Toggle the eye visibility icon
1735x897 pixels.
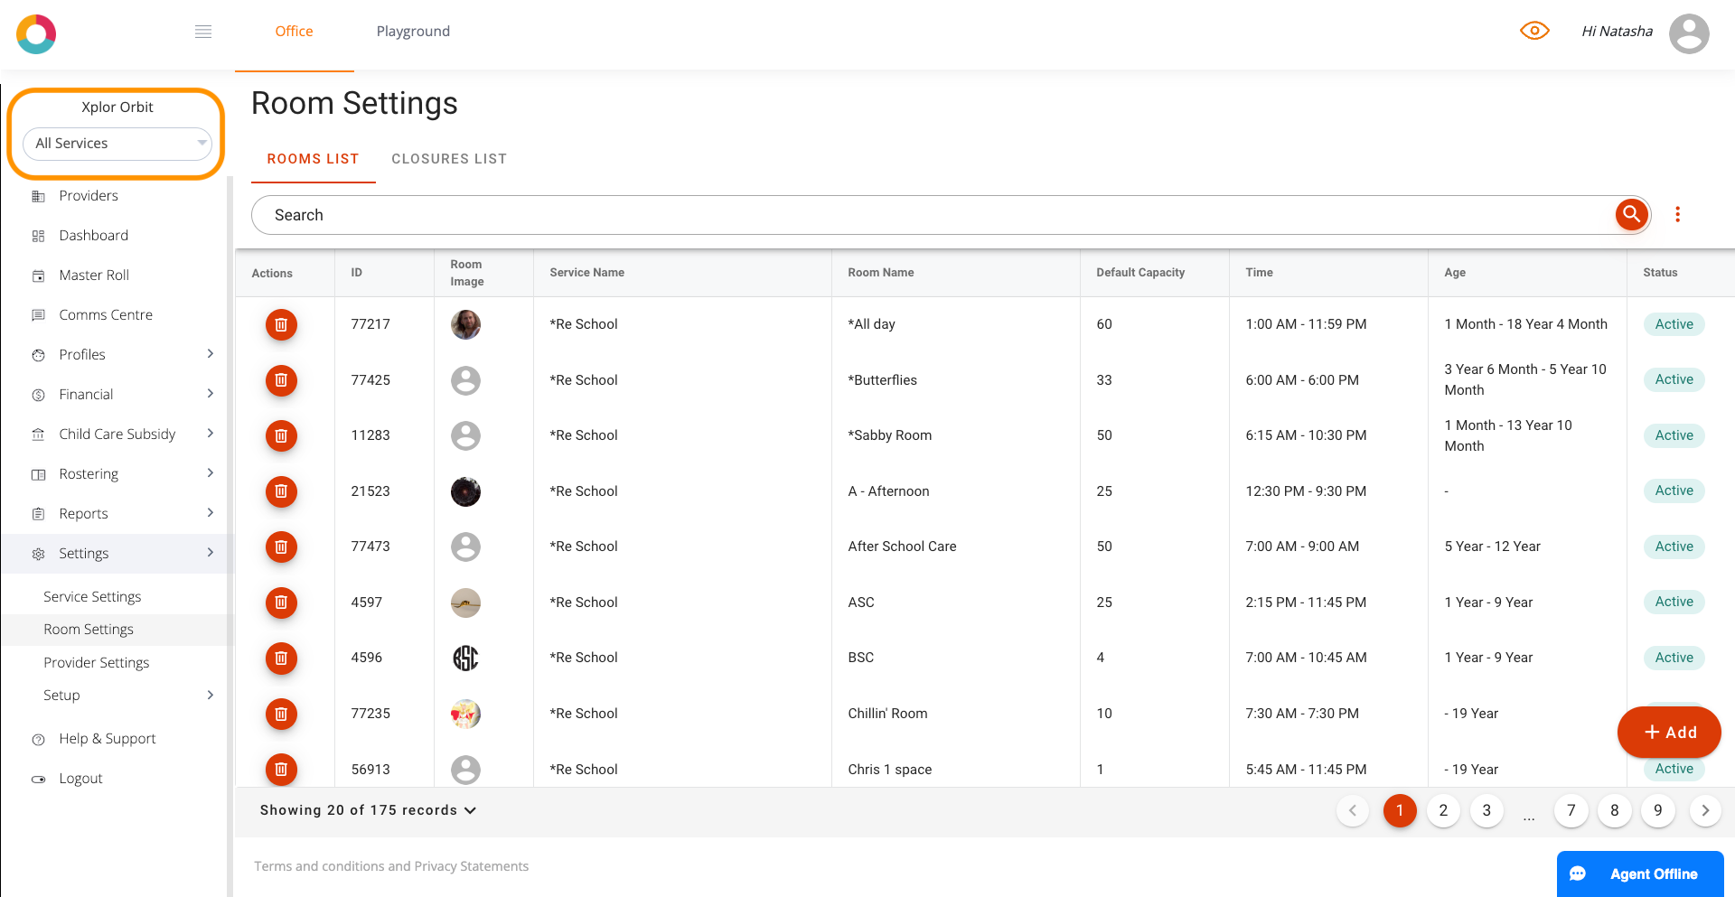click(1534, 31)
